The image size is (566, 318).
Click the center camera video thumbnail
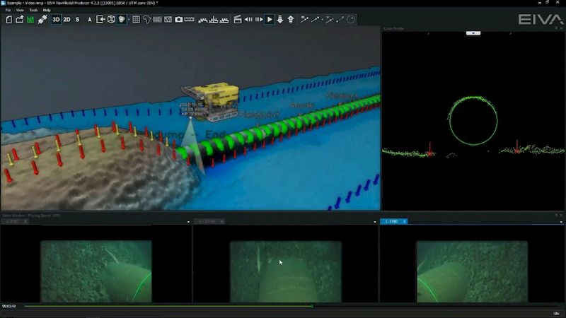pyautogui.click(x=286, y=271)
